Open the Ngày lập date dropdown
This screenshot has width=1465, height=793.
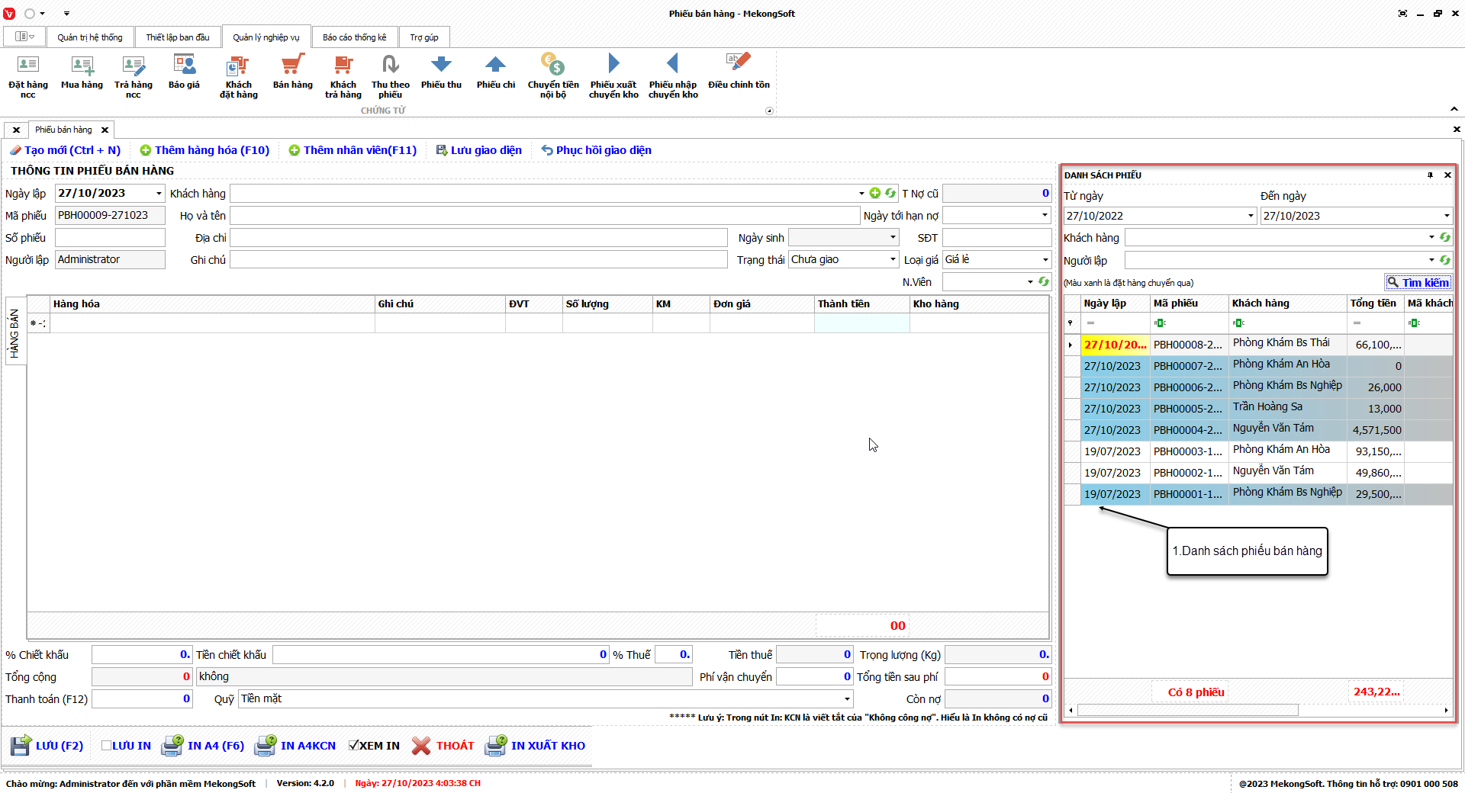(x=159, y=194)
